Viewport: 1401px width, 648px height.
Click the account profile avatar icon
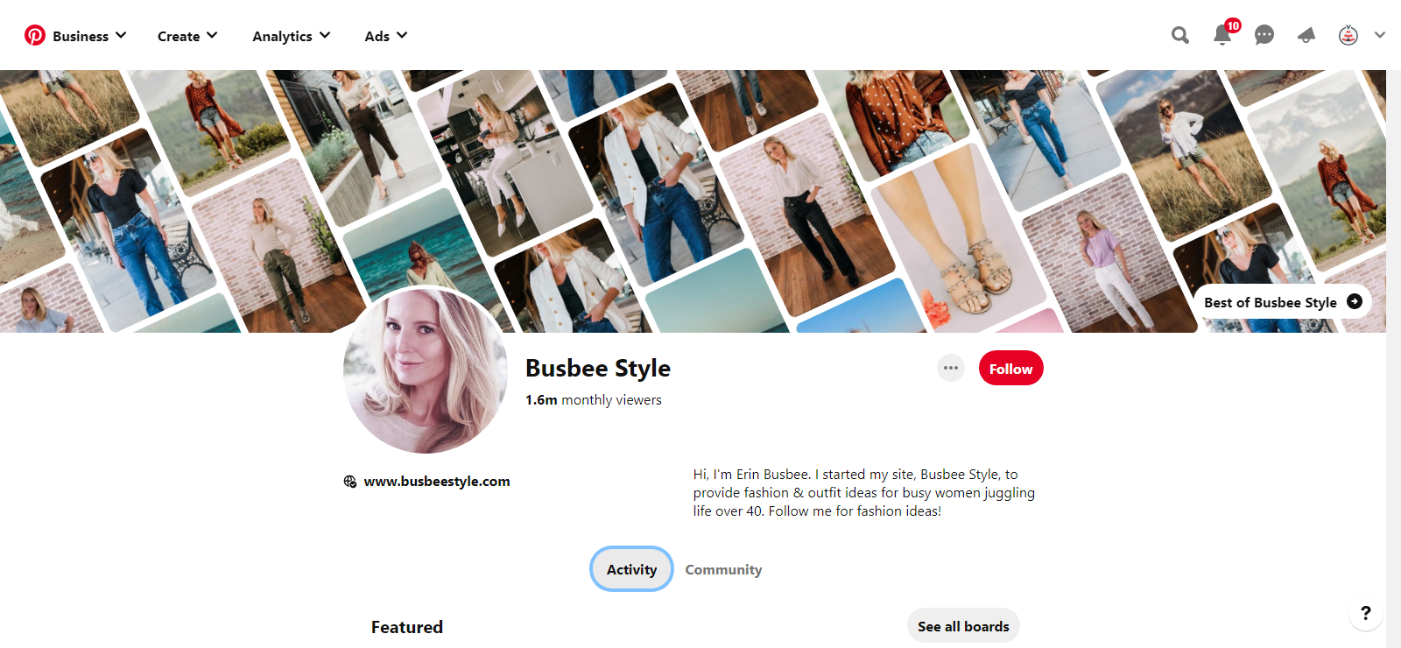coord(1348,35)
